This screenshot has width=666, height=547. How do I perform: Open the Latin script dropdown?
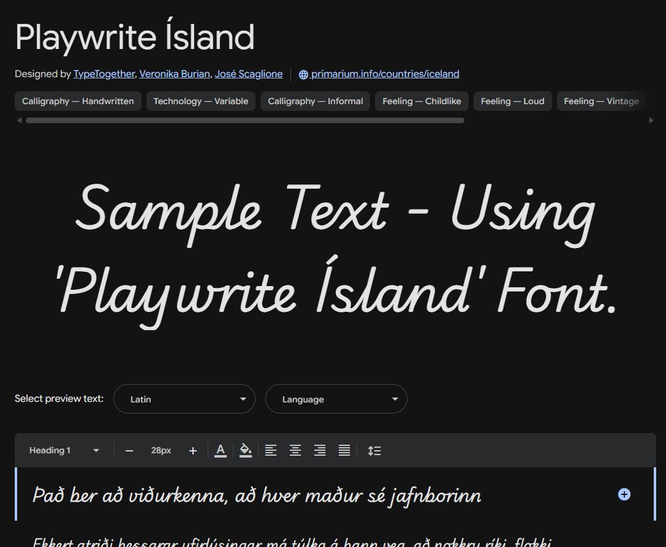(184, 399)
